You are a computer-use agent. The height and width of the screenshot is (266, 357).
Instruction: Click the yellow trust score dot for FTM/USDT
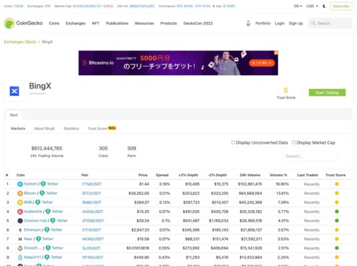click(x=337, y=184)
